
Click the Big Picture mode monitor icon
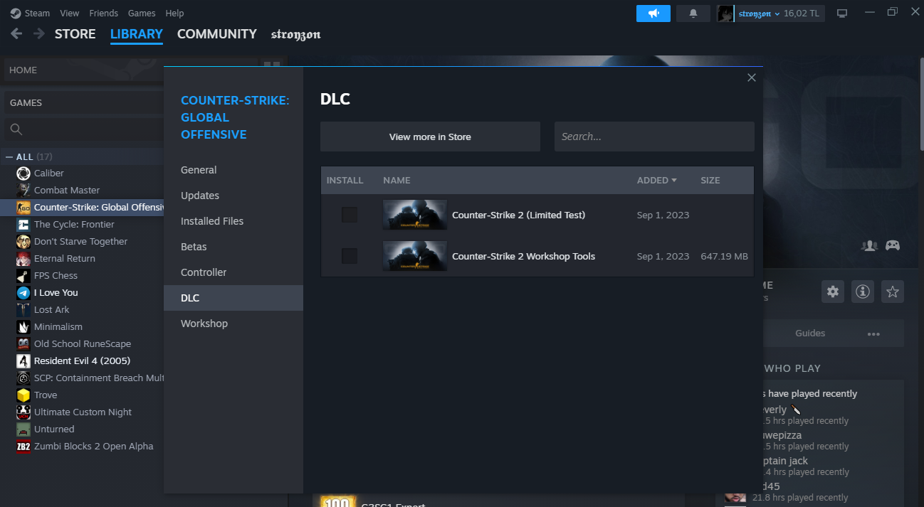842,13
